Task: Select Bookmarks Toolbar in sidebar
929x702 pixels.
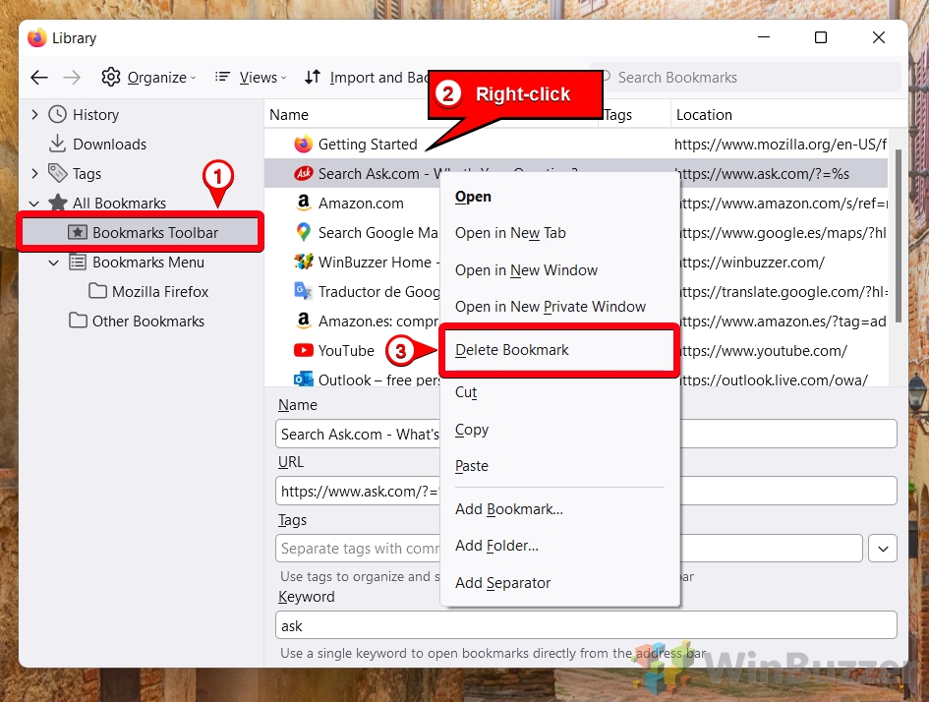Action: coord(141,232)
